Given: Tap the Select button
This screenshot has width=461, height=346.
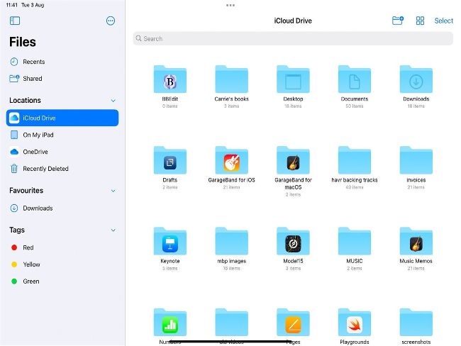Looking at the screenshot, I should (x=443, y=21).
